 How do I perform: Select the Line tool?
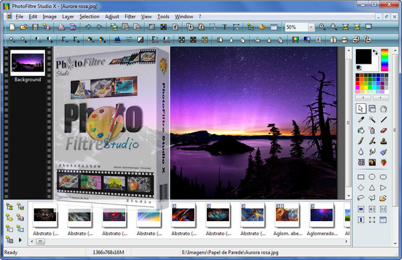383,119
